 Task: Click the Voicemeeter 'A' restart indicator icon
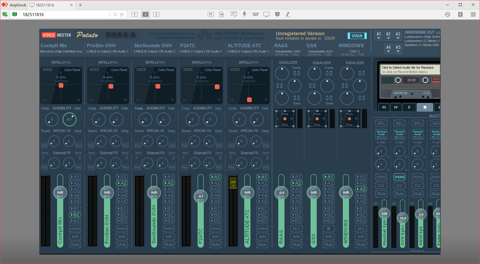tap(133, 35)
